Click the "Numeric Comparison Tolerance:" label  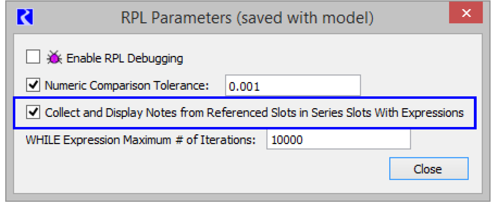point(127,86)
